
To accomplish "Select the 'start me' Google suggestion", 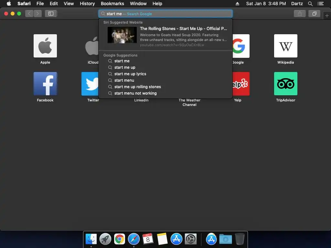I will tap(165, 61).
